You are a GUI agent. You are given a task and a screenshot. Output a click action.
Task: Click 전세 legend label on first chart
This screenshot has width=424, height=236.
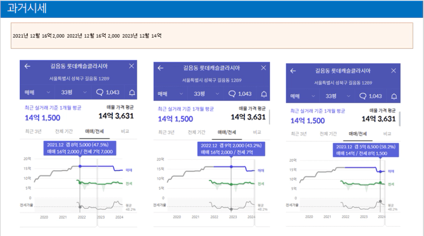click(x=129, y=184)
